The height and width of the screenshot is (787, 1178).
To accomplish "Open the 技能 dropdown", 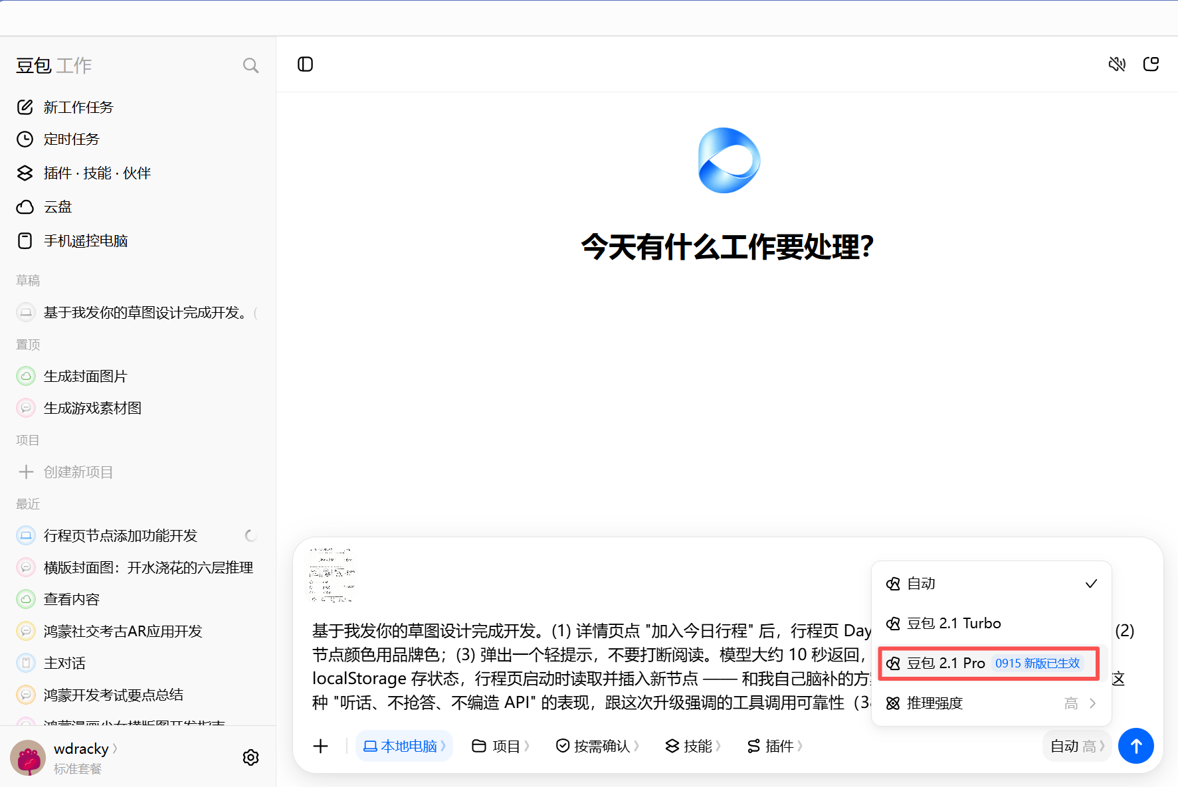I will (x=693, y=746).
